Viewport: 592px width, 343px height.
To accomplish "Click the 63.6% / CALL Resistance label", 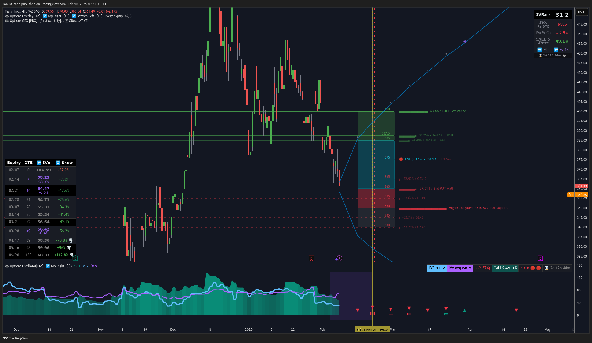I will coord(448,111).
